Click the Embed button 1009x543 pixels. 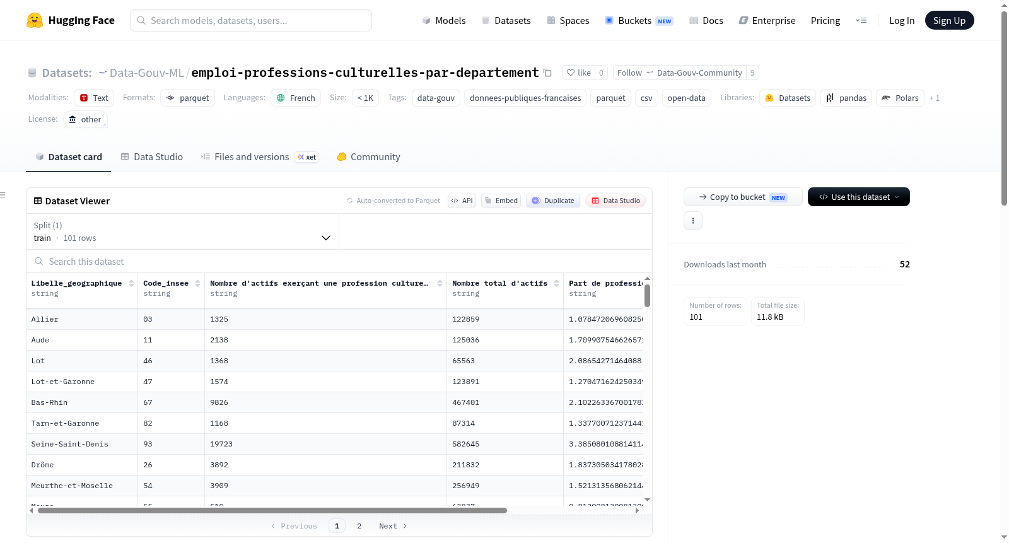pos(501,201)
